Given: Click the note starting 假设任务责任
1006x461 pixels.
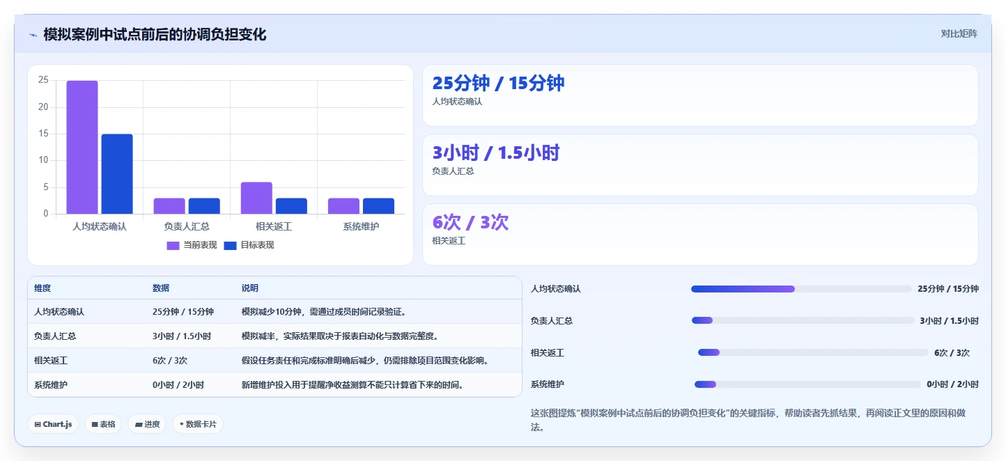Looking at the screenshot, I should (x=366, y=360).
